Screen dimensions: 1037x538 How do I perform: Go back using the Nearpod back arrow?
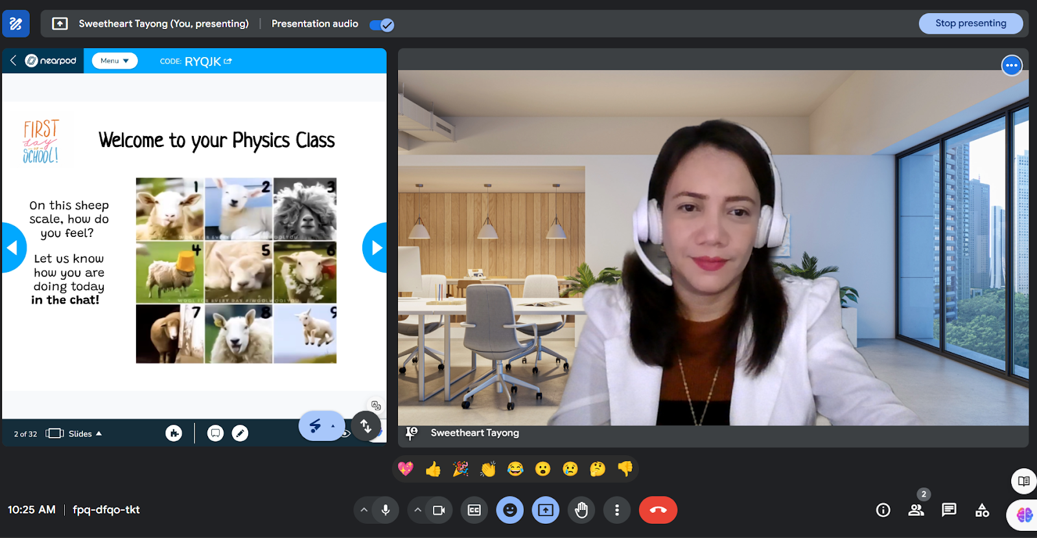13,60
